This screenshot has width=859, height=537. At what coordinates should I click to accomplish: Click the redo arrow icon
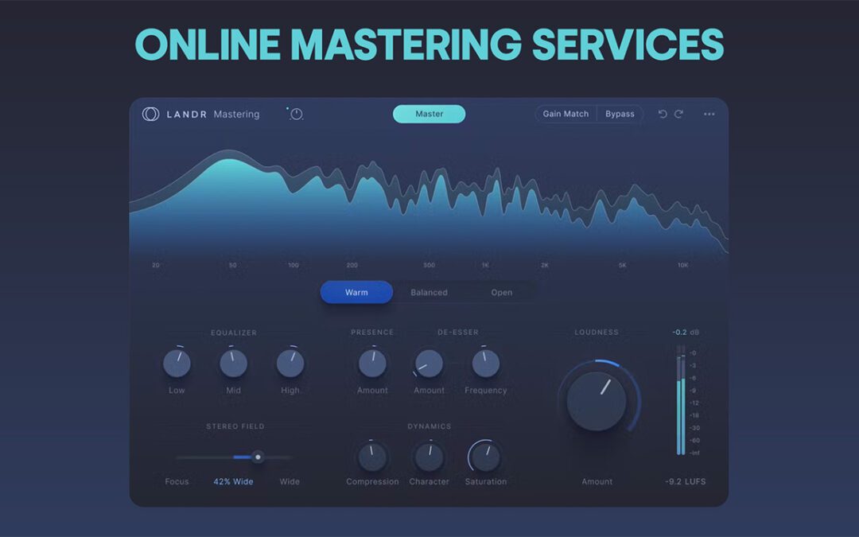click(679, 114)
